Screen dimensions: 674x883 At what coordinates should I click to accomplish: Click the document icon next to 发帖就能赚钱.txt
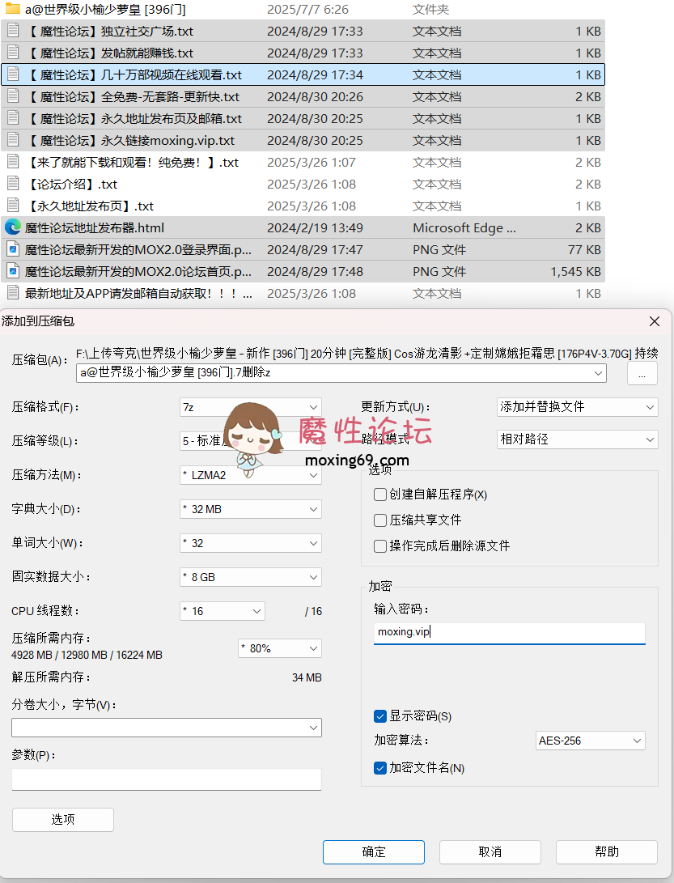pos(13,53)
